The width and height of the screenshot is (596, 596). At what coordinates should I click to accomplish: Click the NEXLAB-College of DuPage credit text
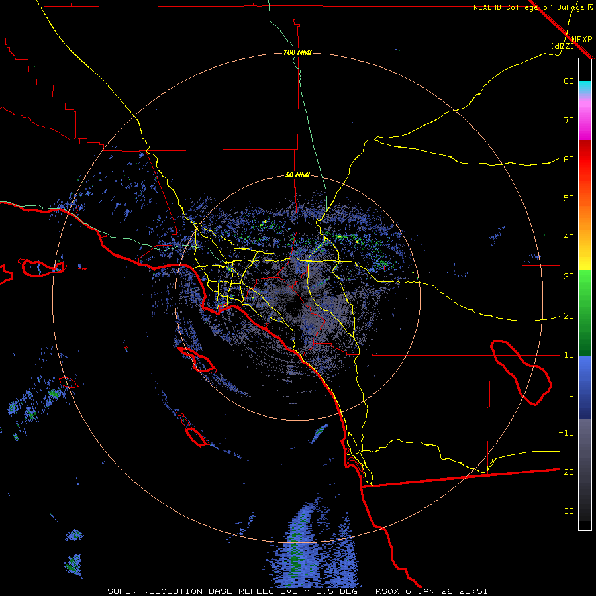click(x=530, y=7)
